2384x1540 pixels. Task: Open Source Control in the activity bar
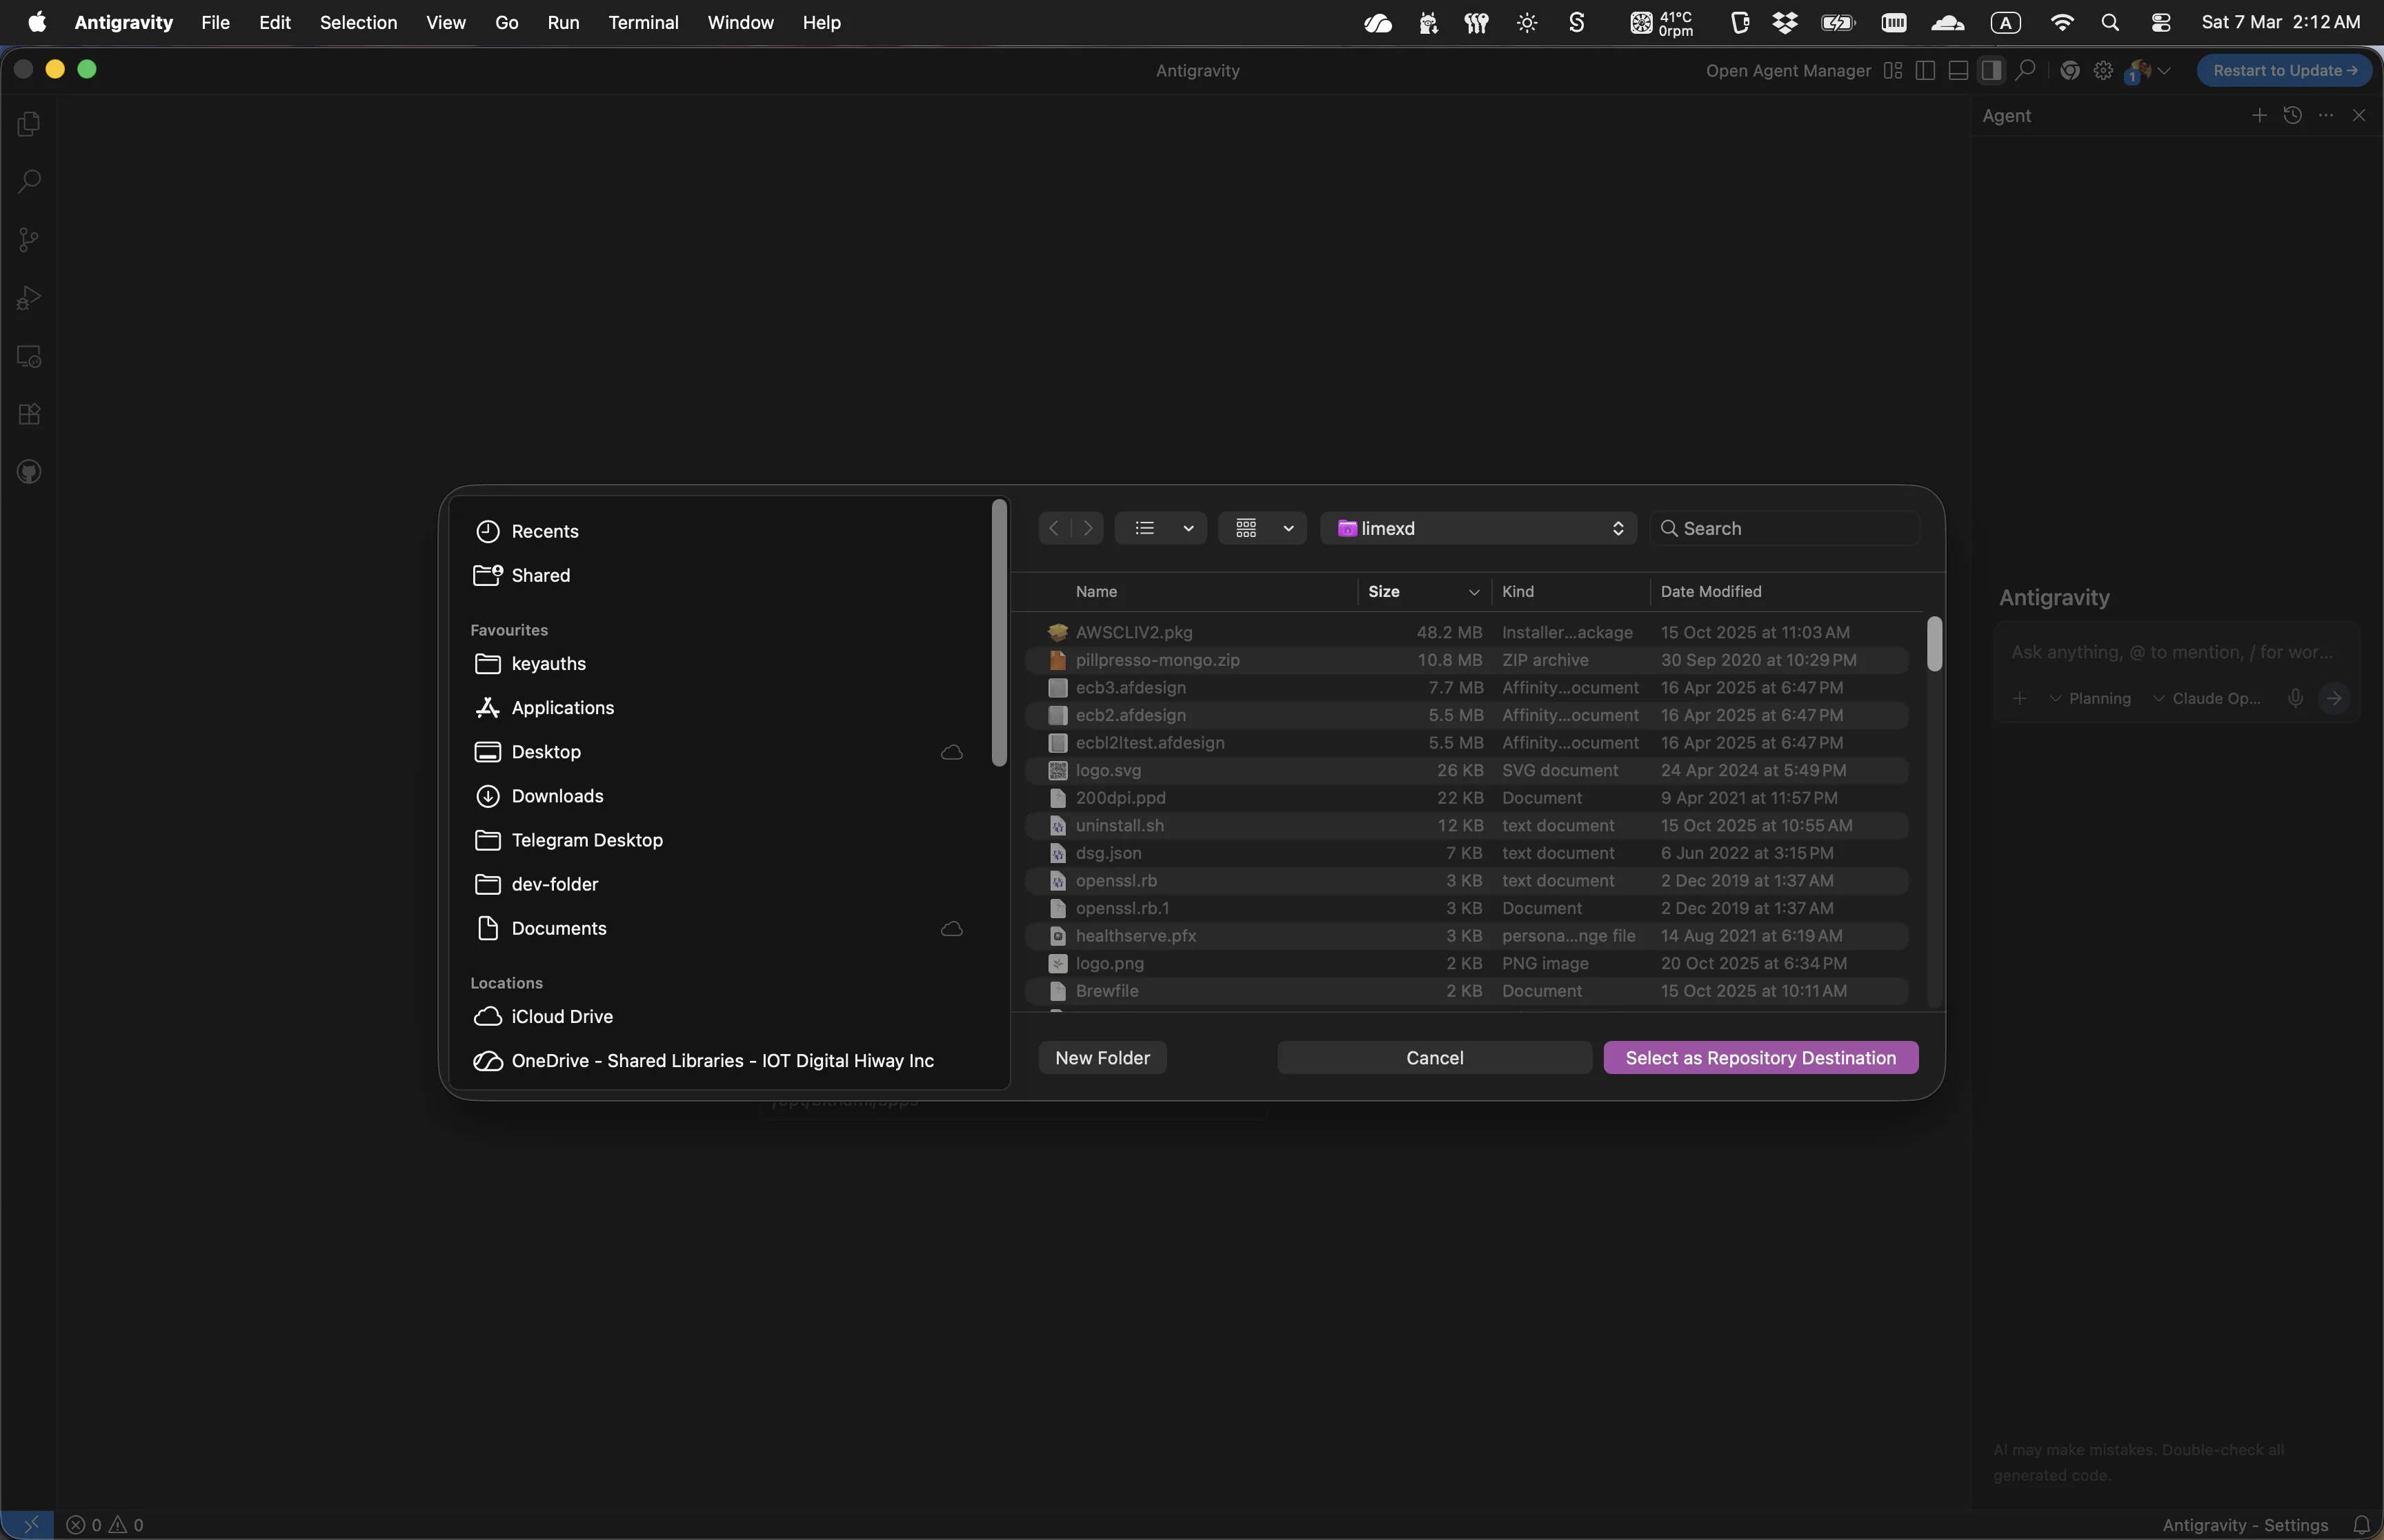click(29, 240)
